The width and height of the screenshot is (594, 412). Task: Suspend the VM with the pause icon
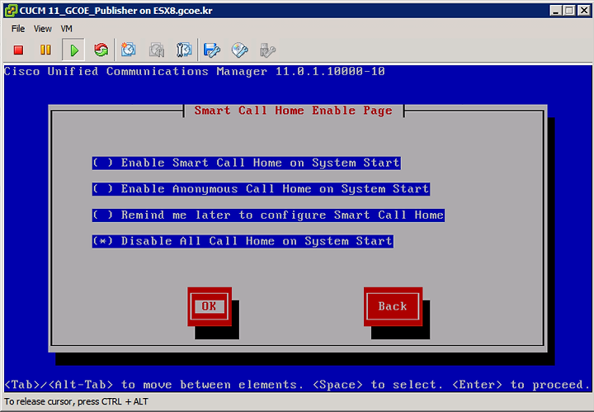[x=45, y=50]
